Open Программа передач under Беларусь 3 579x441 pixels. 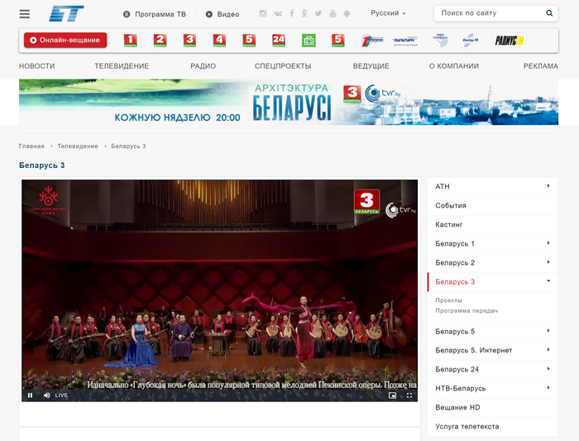[x=467, y=310]
